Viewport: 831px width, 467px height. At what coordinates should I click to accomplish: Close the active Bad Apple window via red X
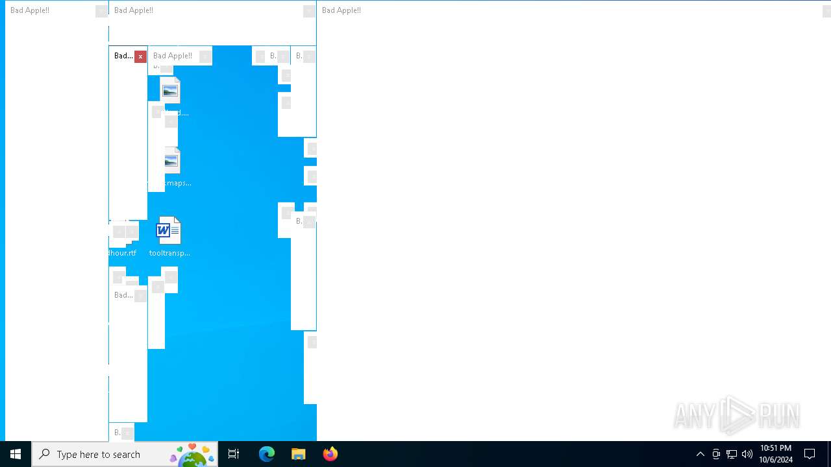click(x=140, y=56)
